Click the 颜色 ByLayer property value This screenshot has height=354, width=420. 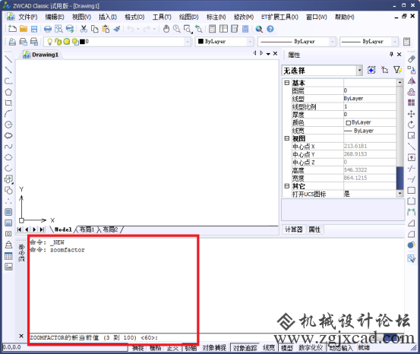coord(370,122)
